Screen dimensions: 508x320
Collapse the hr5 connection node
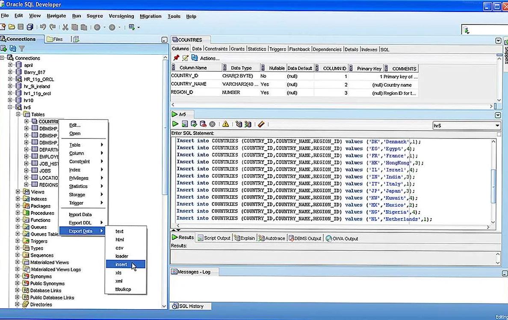10,107
